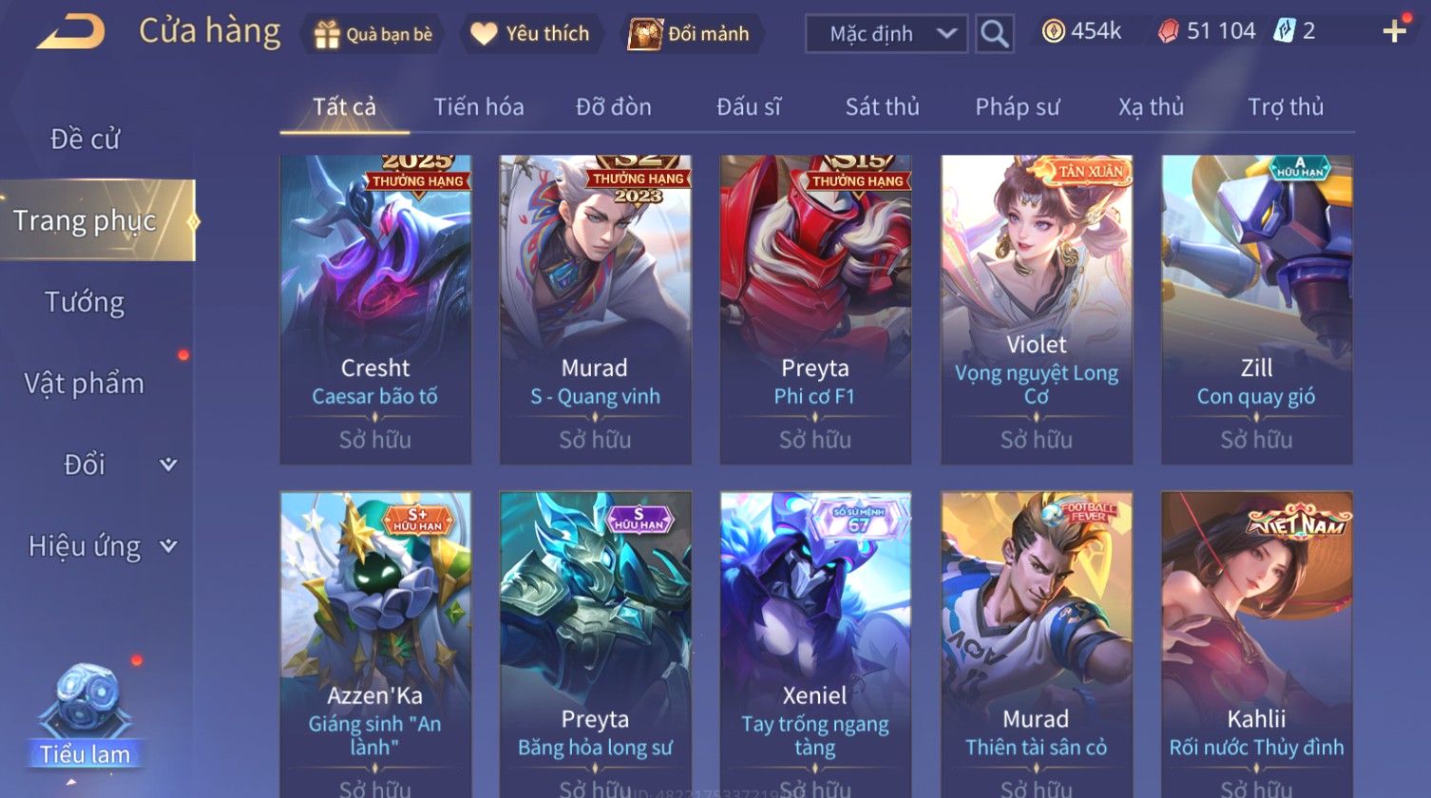The height and width of the screenshot is (798, 1431).
Task: Switch to the Sát thủ tab
Action: coord(883,107)
